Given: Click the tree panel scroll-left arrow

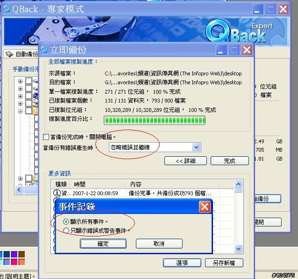Looking at the screenshot, I should [x=19, y=190].
